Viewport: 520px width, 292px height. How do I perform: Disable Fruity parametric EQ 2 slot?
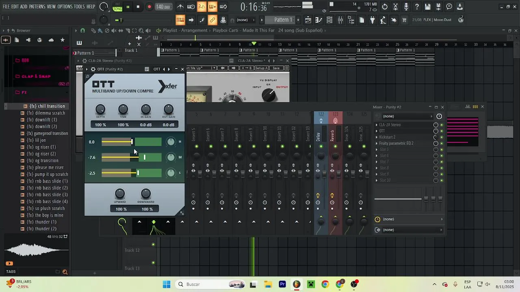[x=442, y=143]
